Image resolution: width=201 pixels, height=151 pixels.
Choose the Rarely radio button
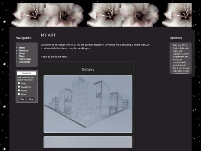pyautogui.click(x=19, y=90)
